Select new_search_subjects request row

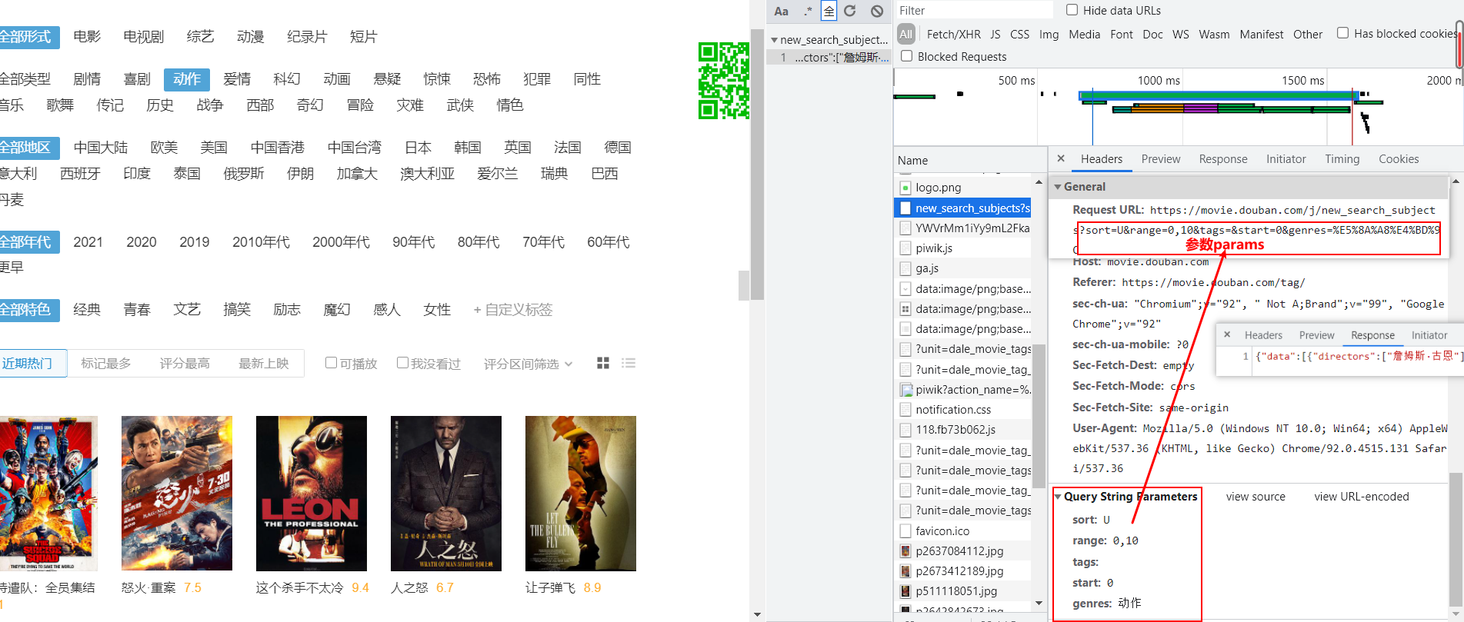coord(962,208)
